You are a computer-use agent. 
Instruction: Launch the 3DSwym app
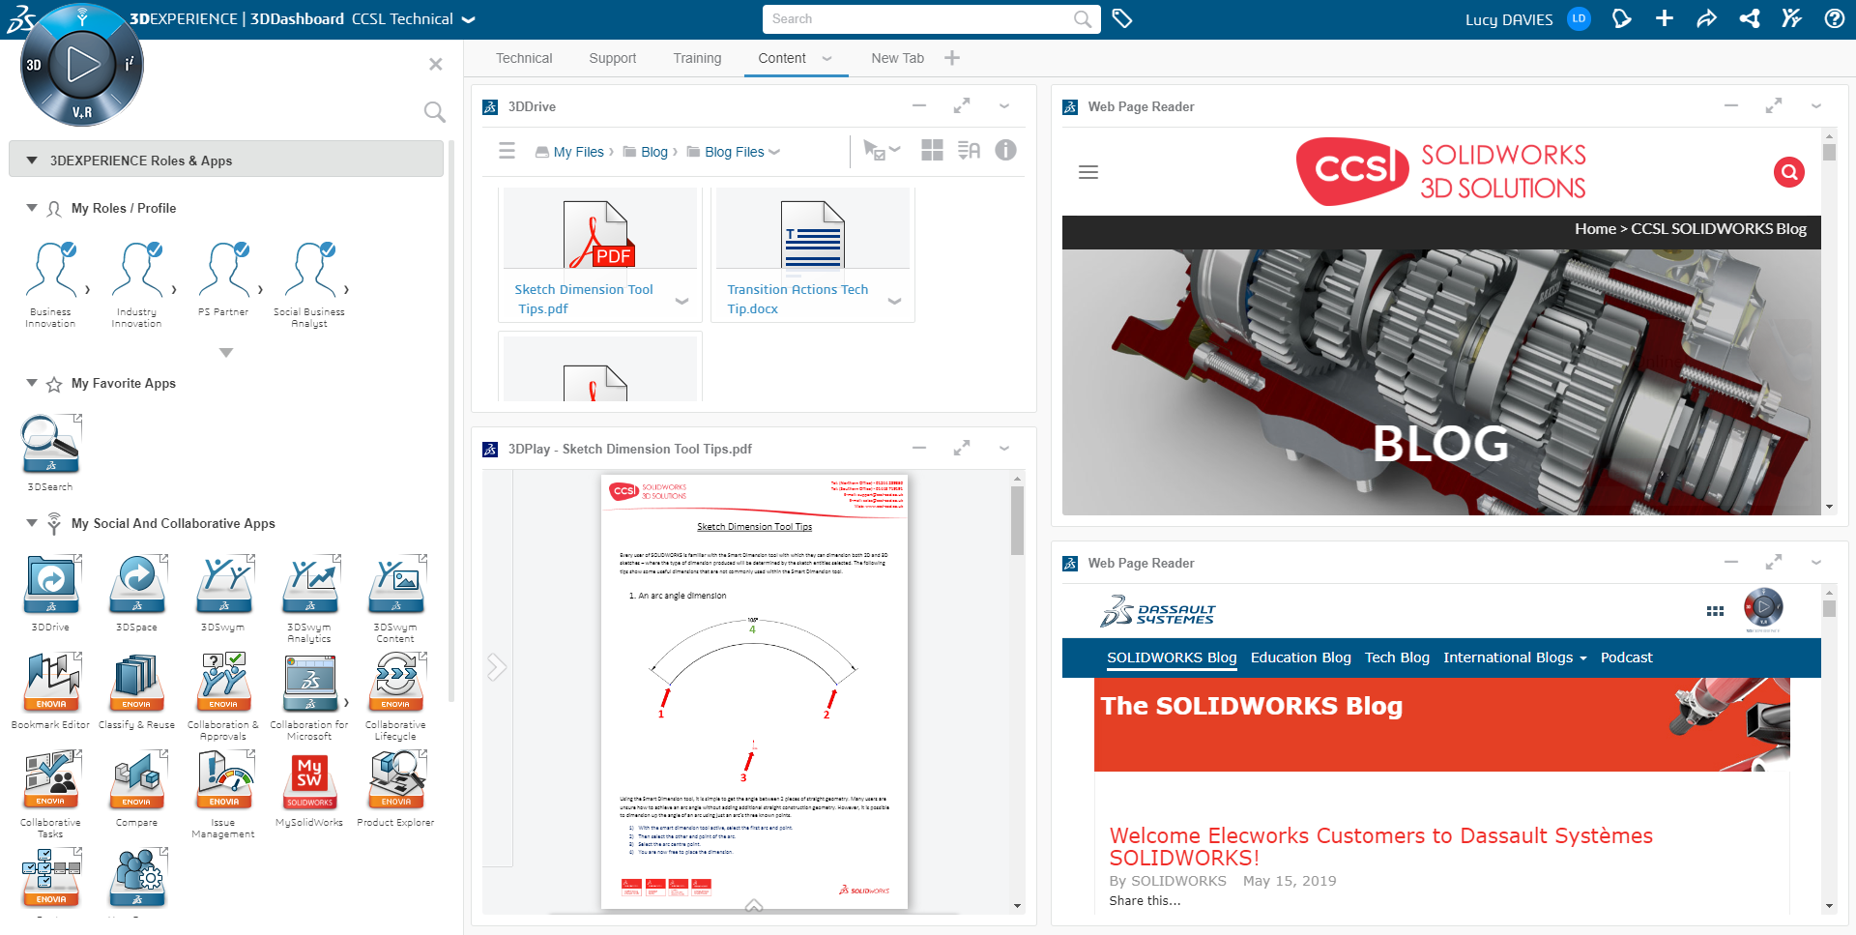click(x=223, y=584)
